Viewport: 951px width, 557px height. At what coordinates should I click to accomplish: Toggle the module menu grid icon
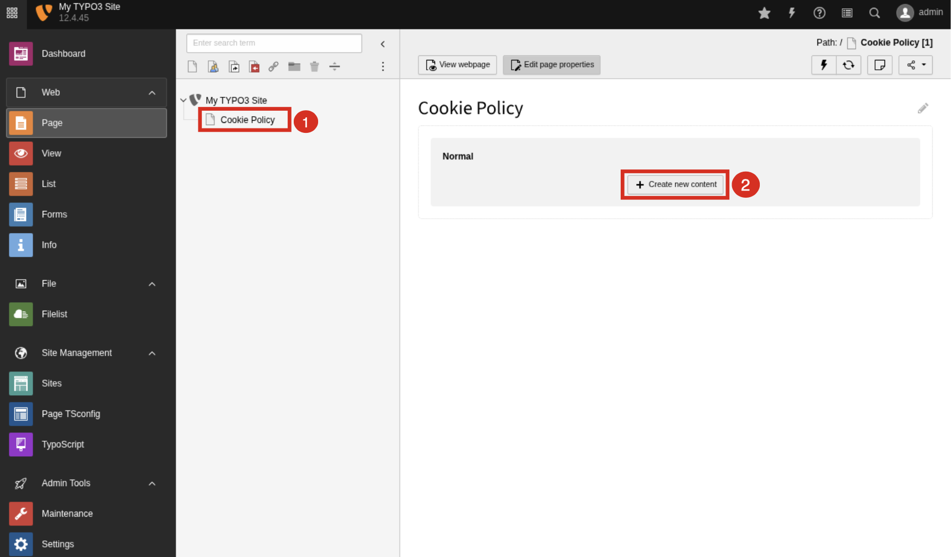12,13
